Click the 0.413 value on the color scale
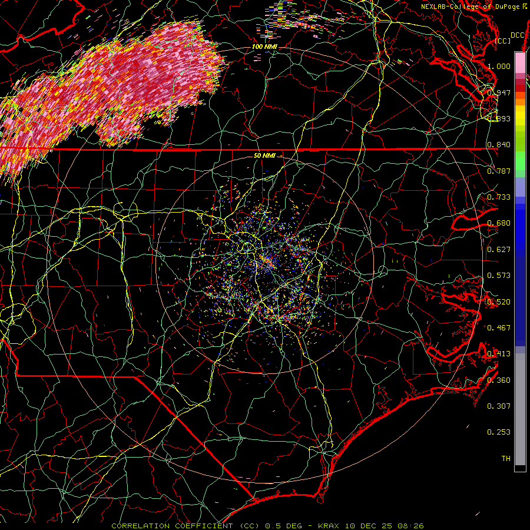Image resolution: width=530 pixels, height=530 pixels. (x=499, y=354)
